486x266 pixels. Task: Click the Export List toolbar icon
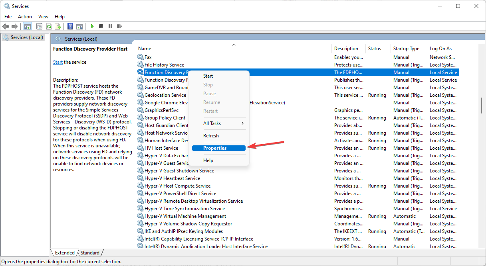tap(58, 26)
